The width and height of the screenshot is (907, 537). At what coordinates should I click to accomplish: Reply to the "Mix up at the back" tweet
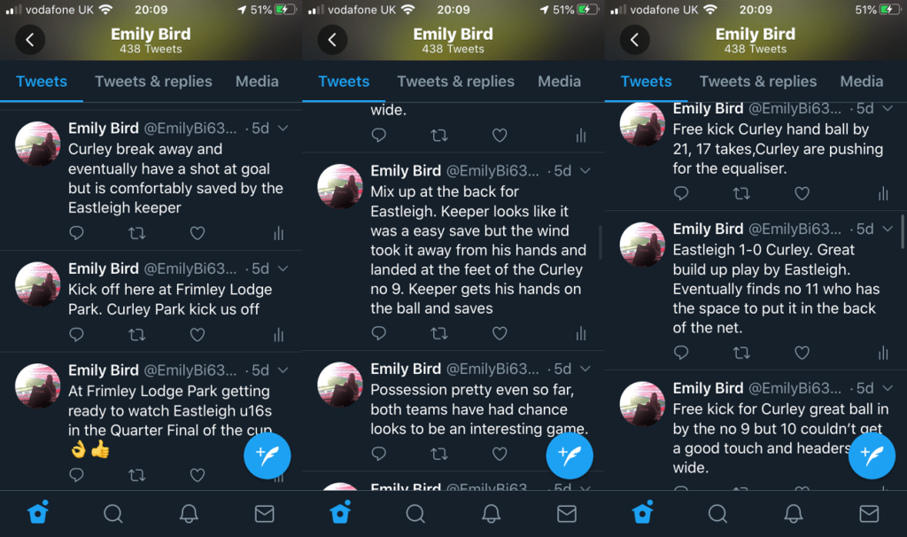(x=378, y=333)
